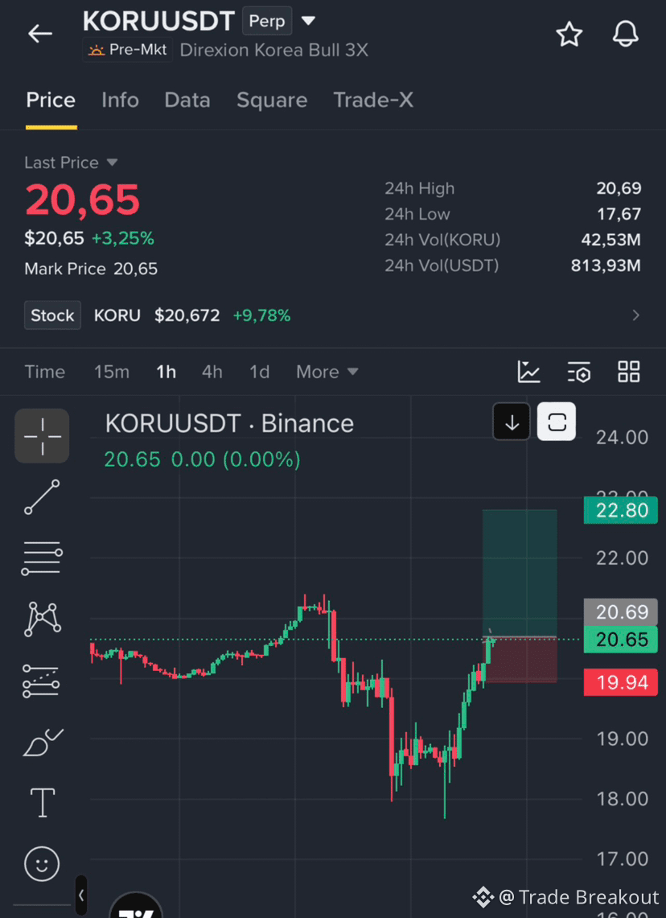Open the Square tab

(272, 100)
